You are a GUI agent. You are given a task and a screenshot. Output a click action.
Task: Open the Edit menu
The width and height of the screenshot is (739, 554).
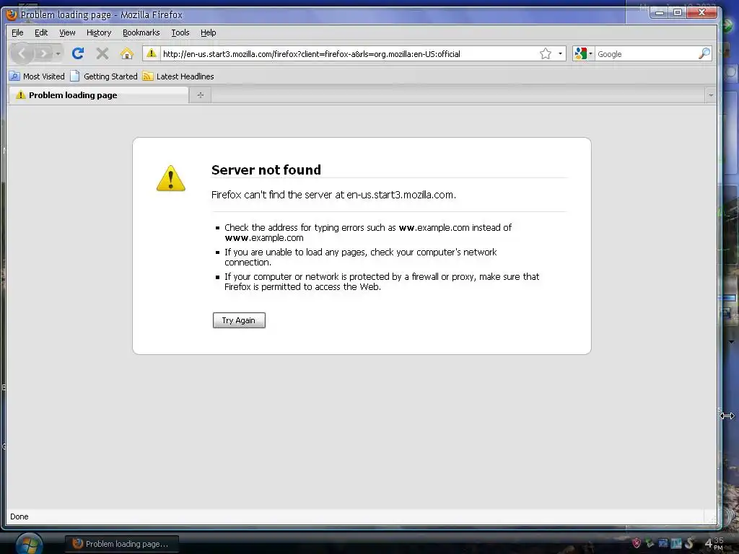click(41, 32)
